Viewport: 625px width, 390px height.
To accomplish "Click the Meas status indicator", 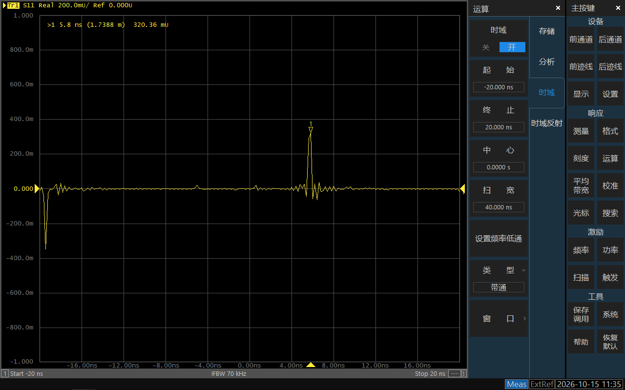I will coord(517,384).
